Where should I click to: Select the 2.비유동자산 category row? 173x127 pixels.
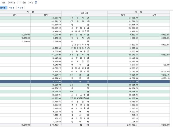click(85, 35)
